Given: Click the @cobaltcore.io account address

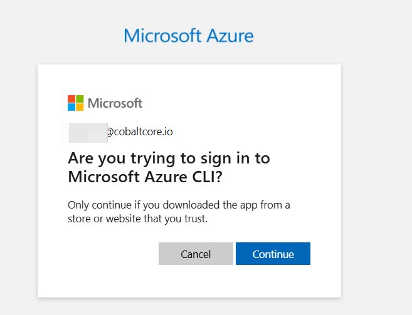Looking at the screenshot, I should click(139, 132).
